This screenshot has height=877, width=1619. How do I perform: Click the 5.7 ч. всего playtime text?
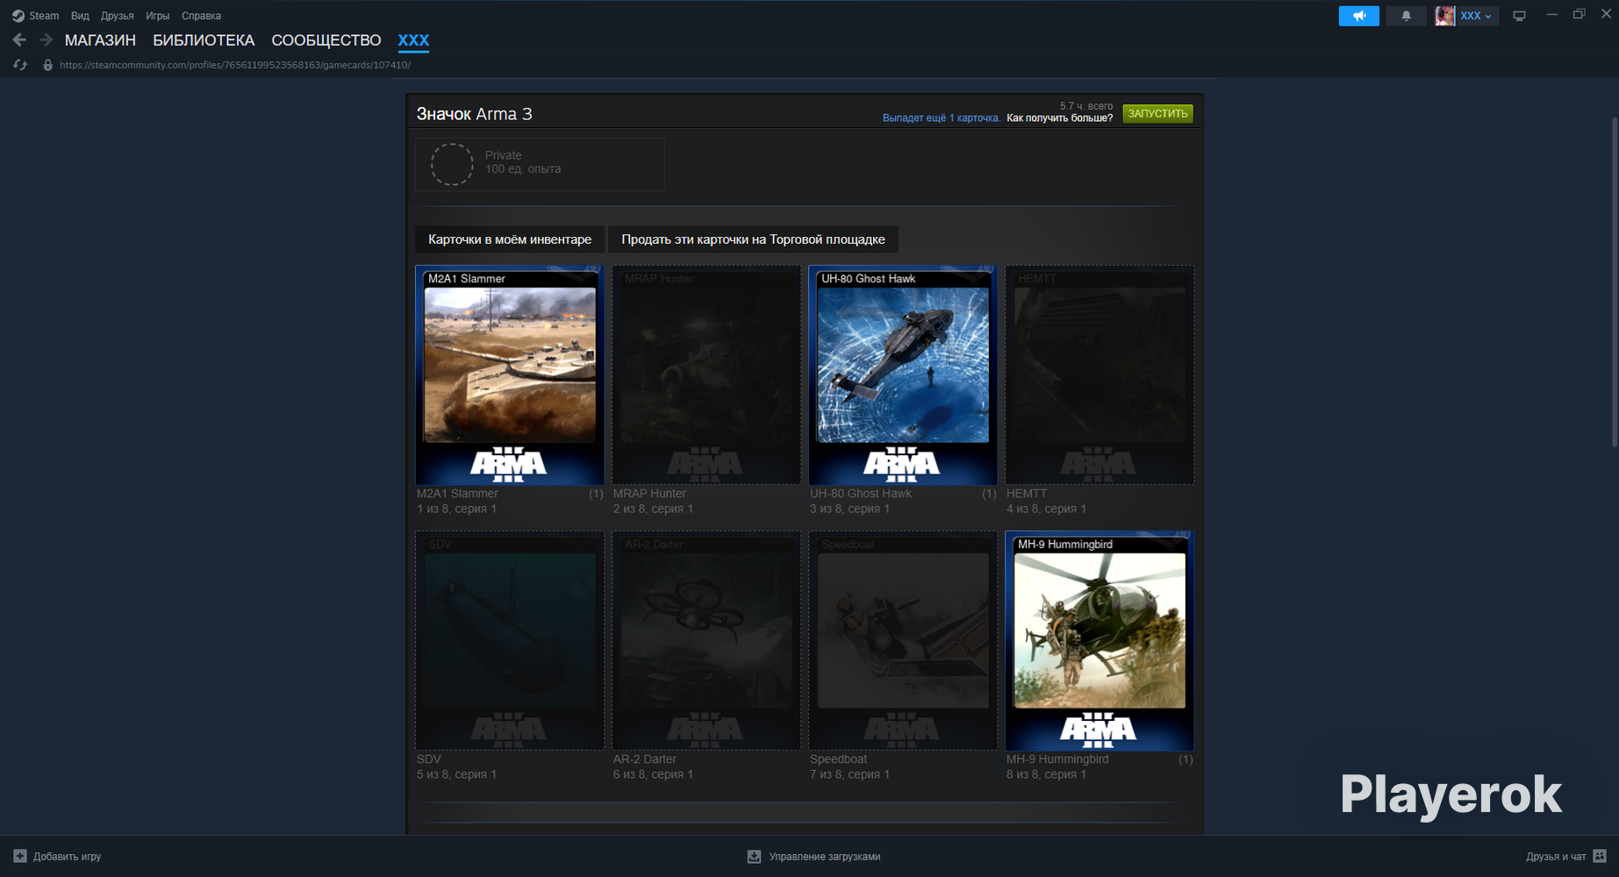1086,106
